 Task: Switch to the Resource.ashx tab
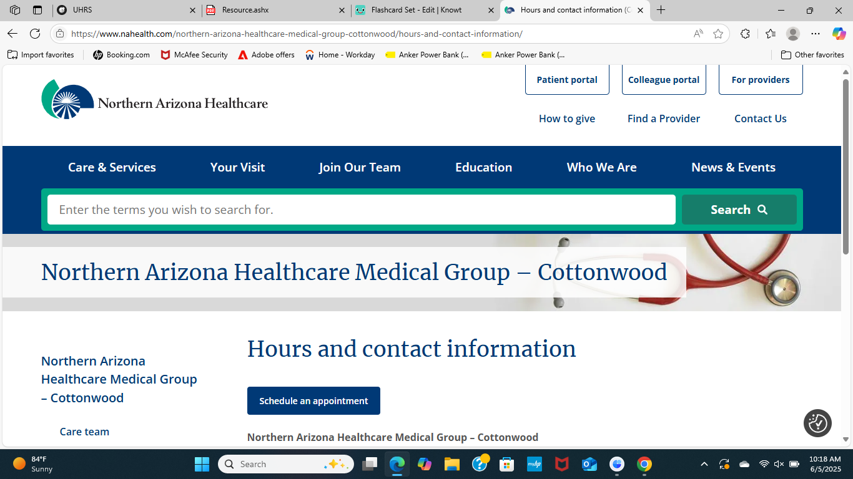click(275, 10)
